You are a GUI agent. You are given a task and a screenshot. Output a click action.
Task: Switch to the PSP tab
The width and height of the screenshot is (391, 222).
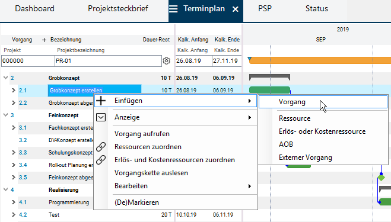tap(265, 9)
